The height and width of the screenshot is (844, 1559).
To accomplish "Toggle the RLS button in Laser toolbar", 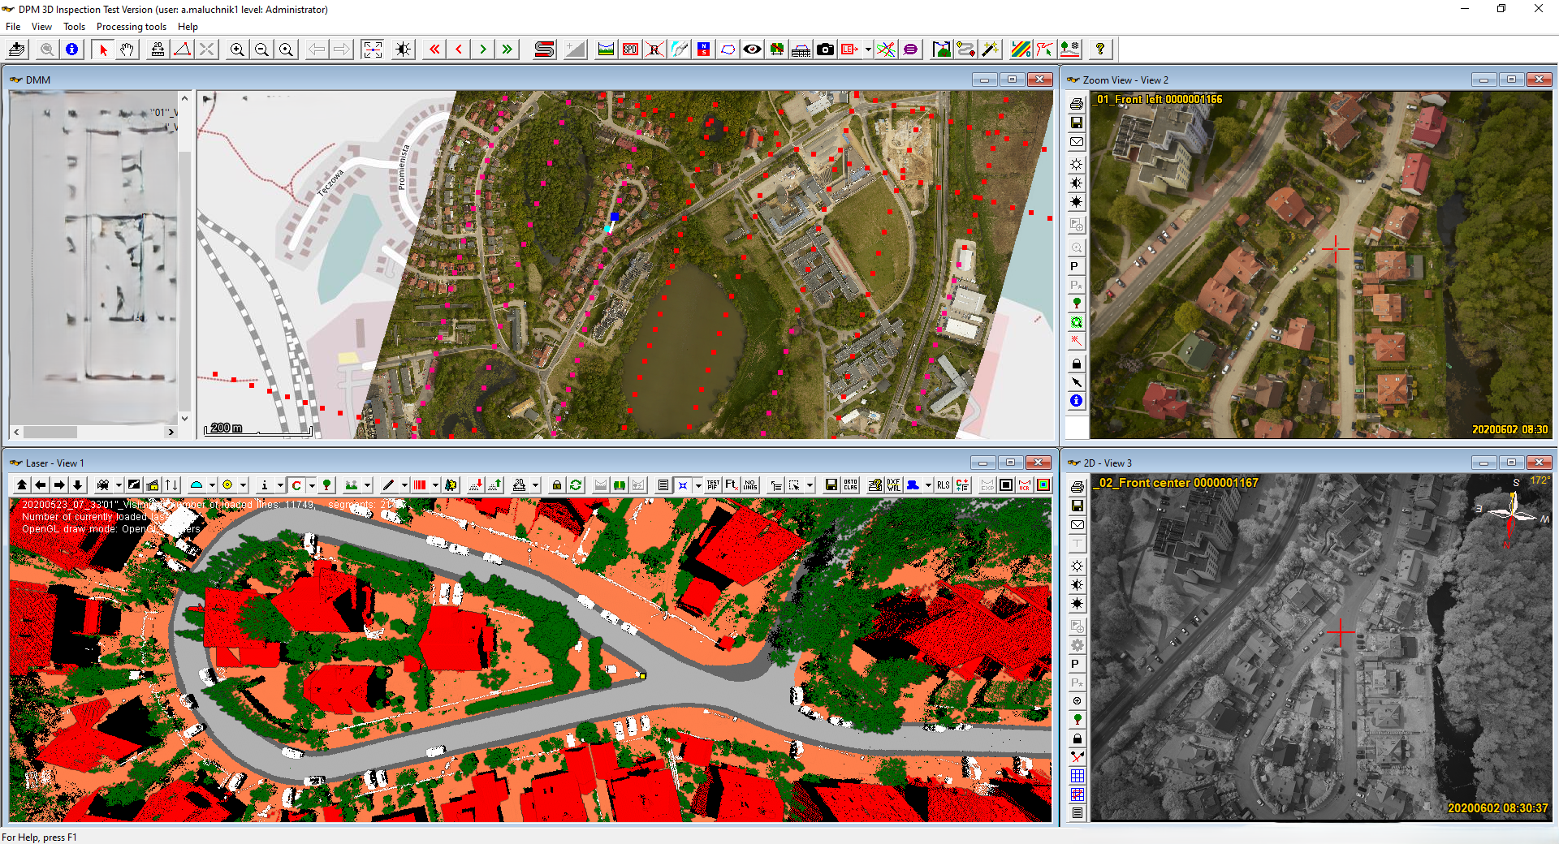I will (x=943, y=485).
